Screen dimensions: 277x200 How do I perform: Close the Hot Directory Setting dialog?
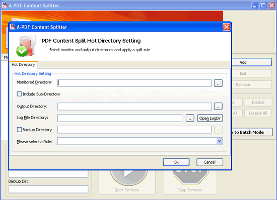tap(226, 27)
